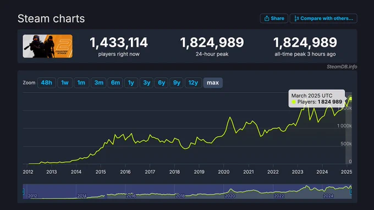
Task: Grab the right navigator range handle
Action: (x=351, y=191)
